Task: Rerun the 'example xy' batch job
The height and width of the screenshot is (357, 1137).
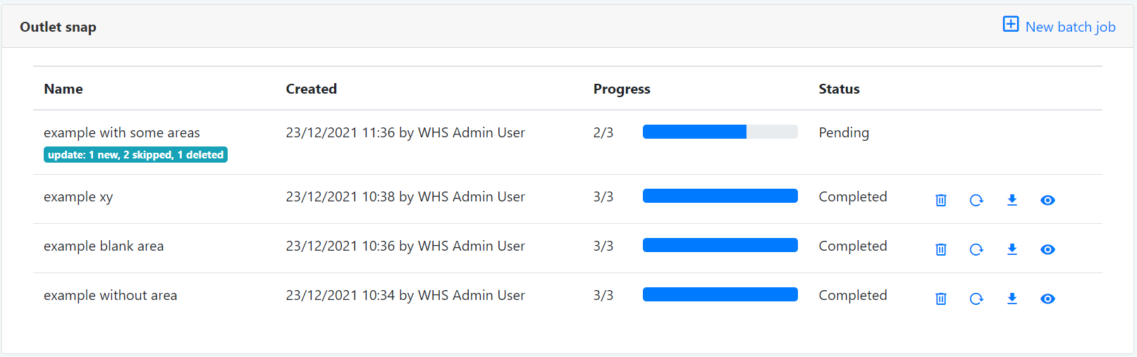Action: click(976, 200)
